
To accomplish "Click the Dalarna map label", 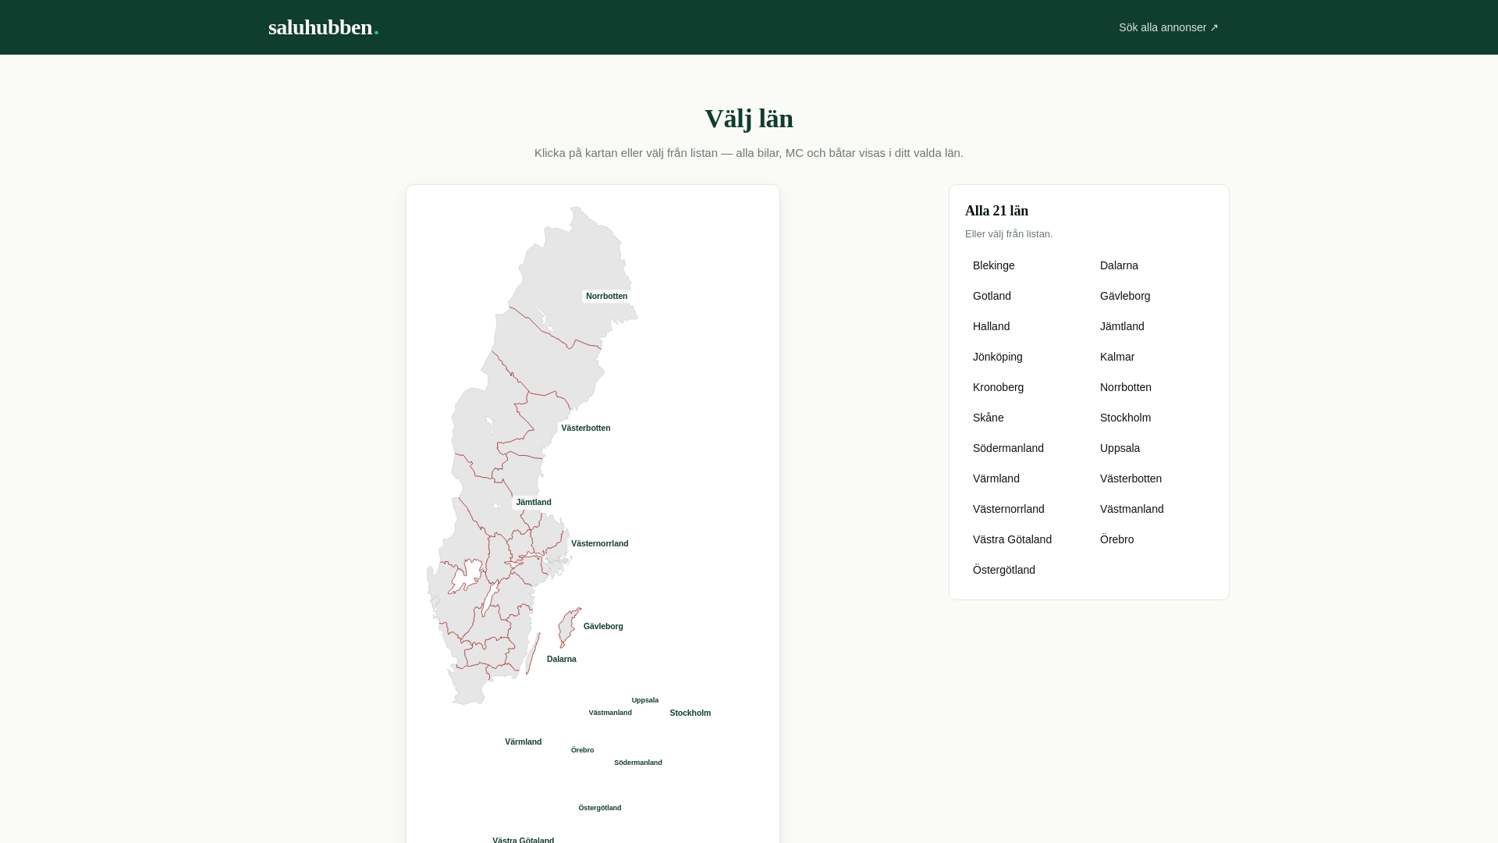I will click(x=562, y=660).
